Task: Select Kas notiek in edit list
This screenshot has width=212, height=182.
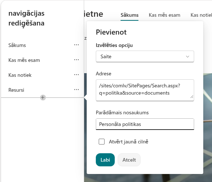Action: point(20,75)
